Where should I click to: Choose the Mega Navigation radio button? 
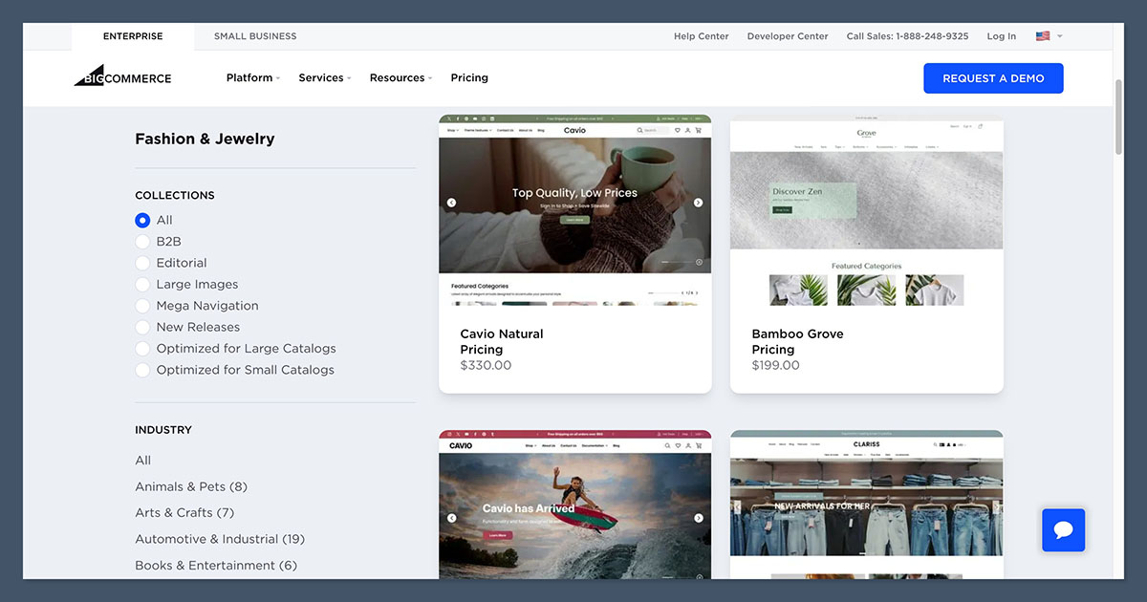pos(142,306)
